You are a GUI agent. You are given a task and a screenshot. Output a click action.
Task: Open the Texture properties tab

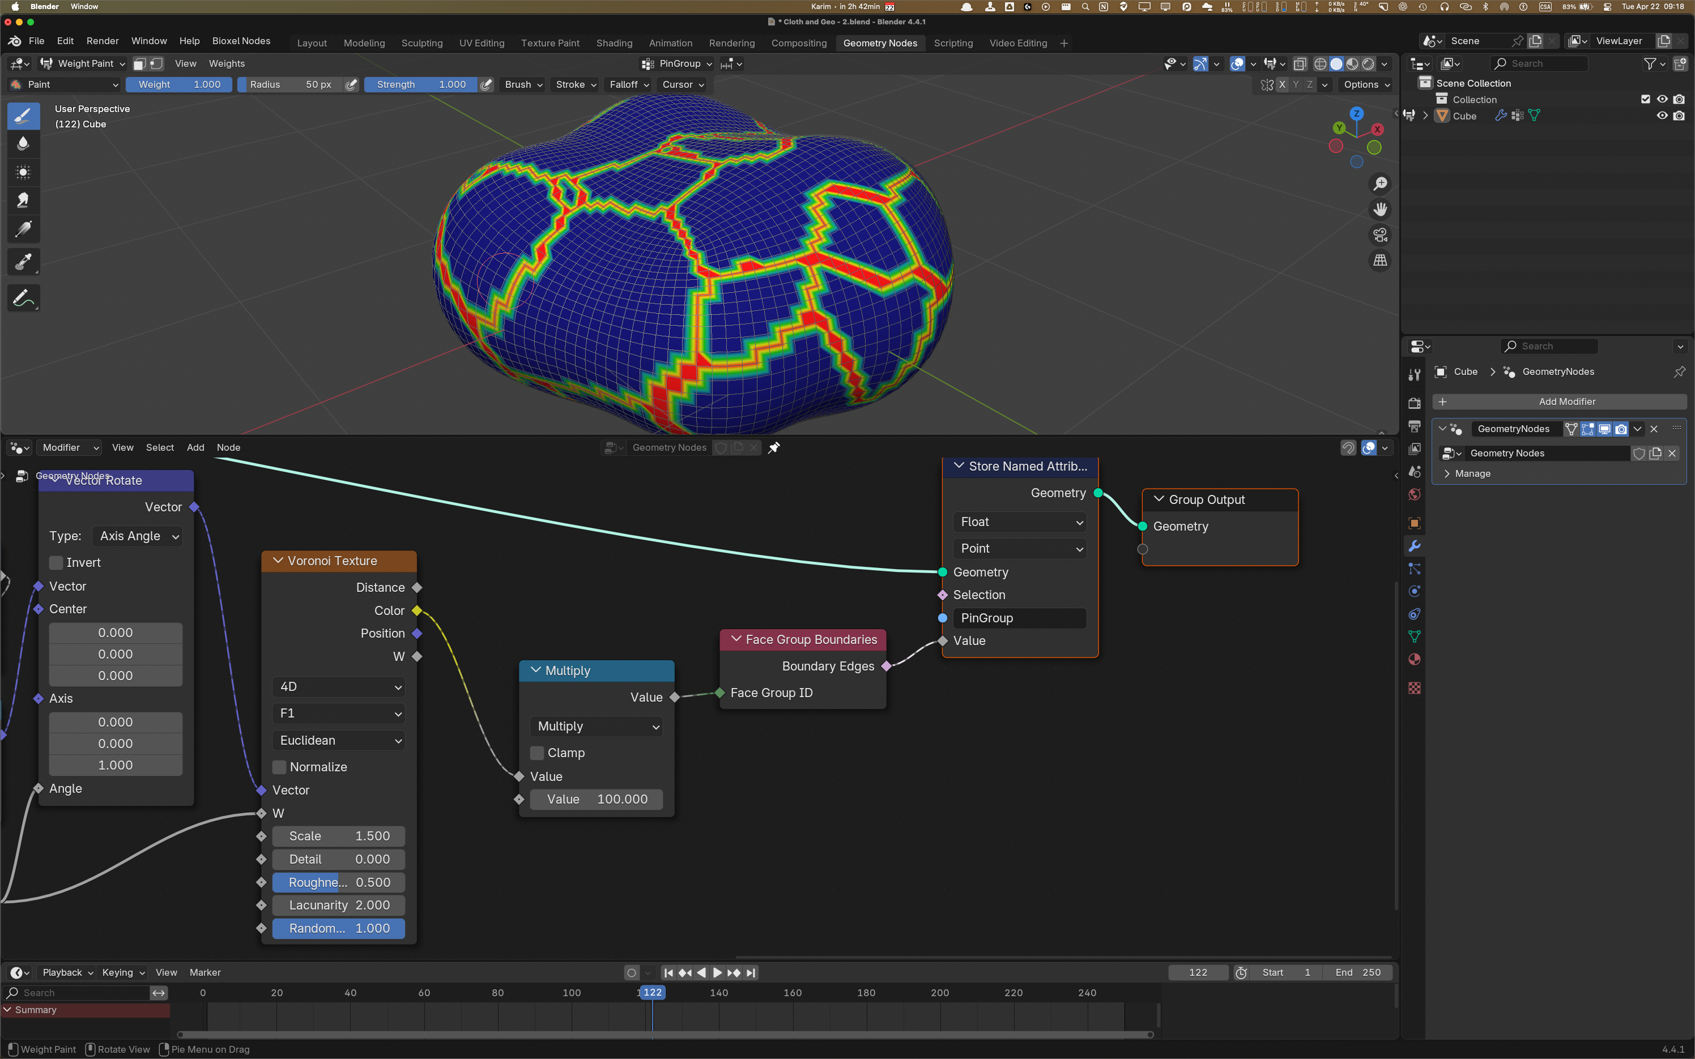click(x=1414, y=689)
